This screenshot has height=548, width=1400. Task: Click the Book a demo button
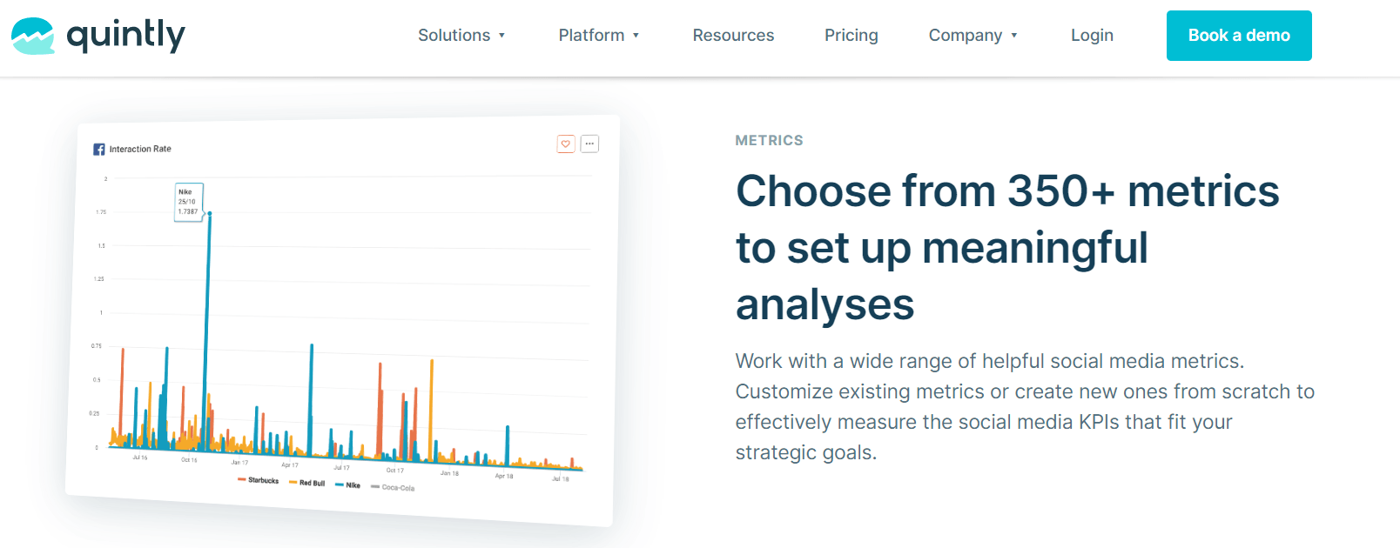click(x=1238, y=36)
